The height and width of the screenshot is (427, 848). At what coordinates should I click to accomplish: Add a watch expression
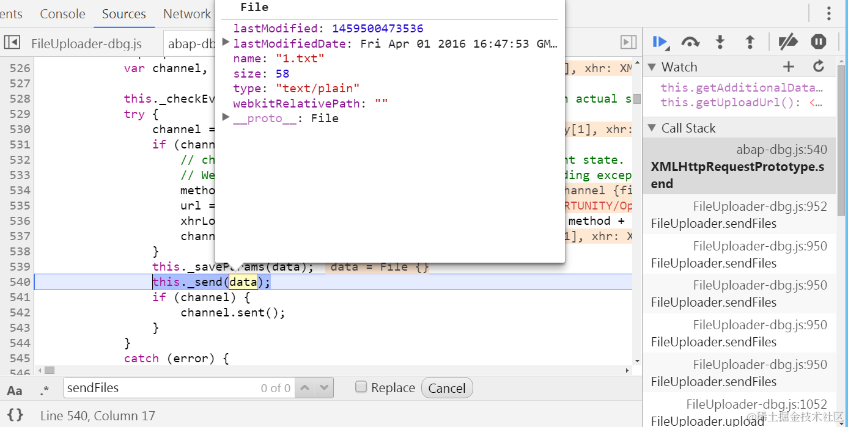[x=789, y=67]
